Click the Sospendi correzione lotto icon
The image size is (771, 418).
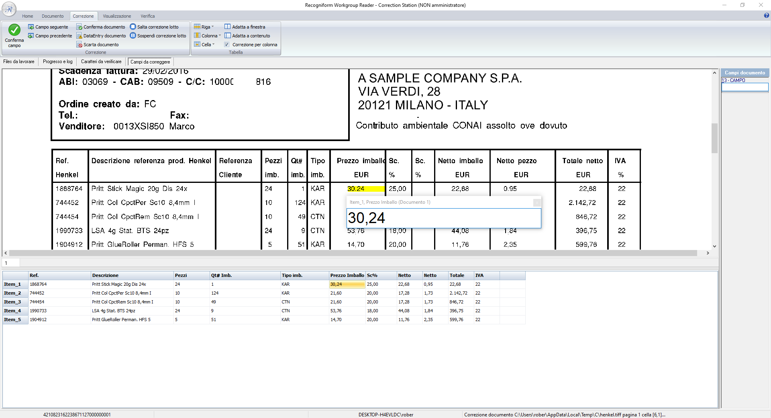(x=133, y=36)
